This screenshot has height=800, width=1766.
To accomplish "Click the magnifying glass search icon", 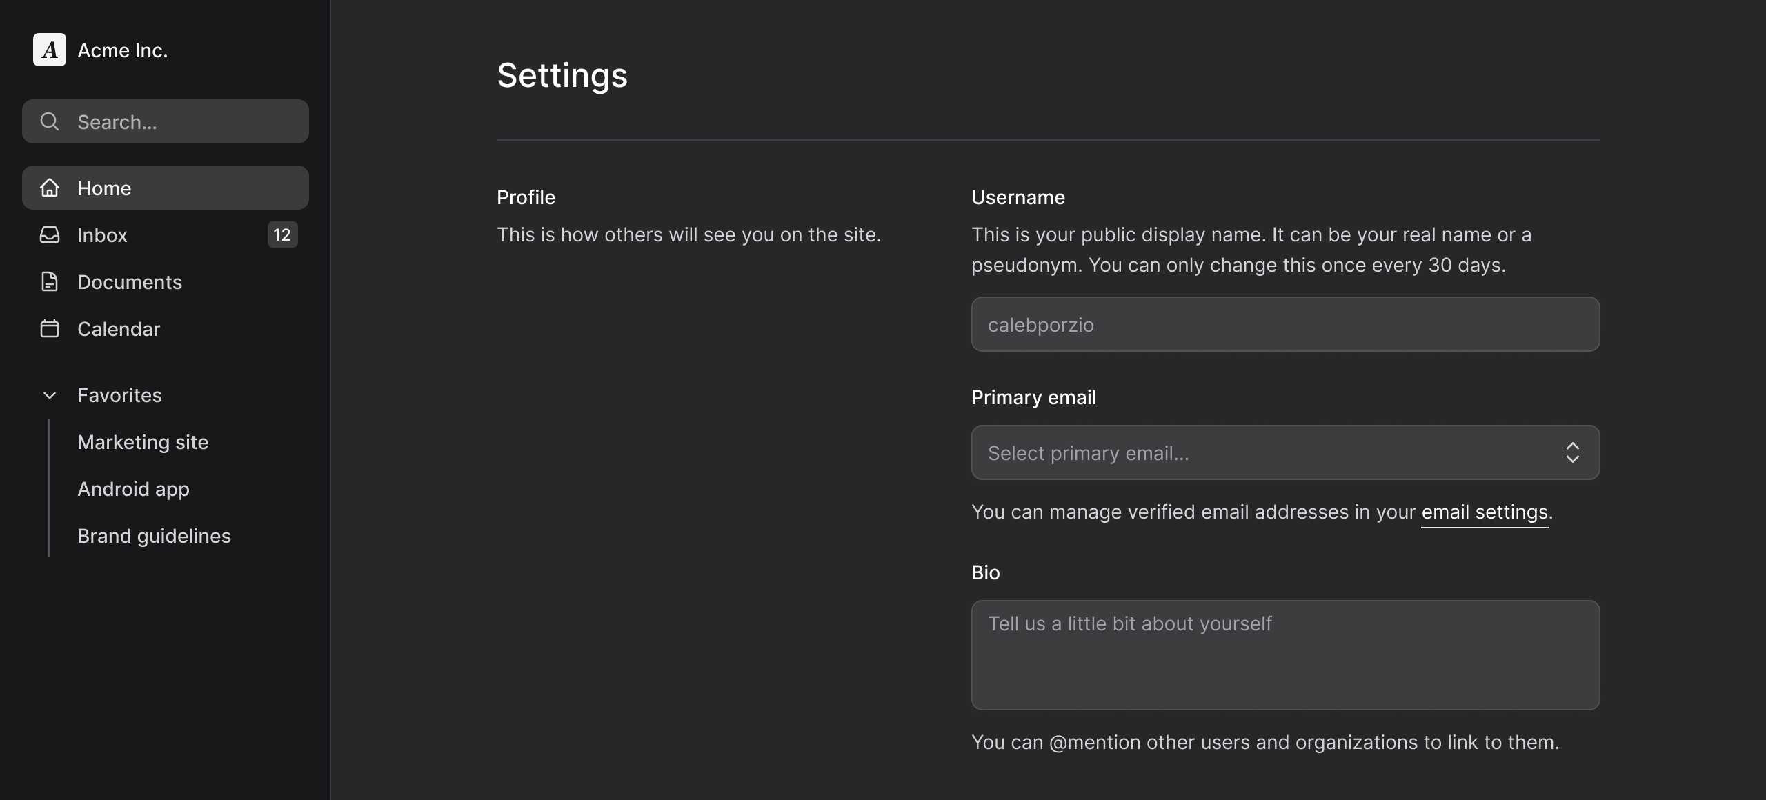I will point(50,121).
